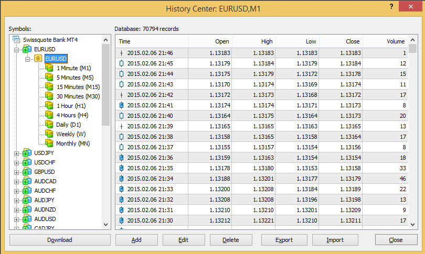Click the database icon for 1 Hour (H1)
Viewport: 425px width, 254px height.
[49, 105]
